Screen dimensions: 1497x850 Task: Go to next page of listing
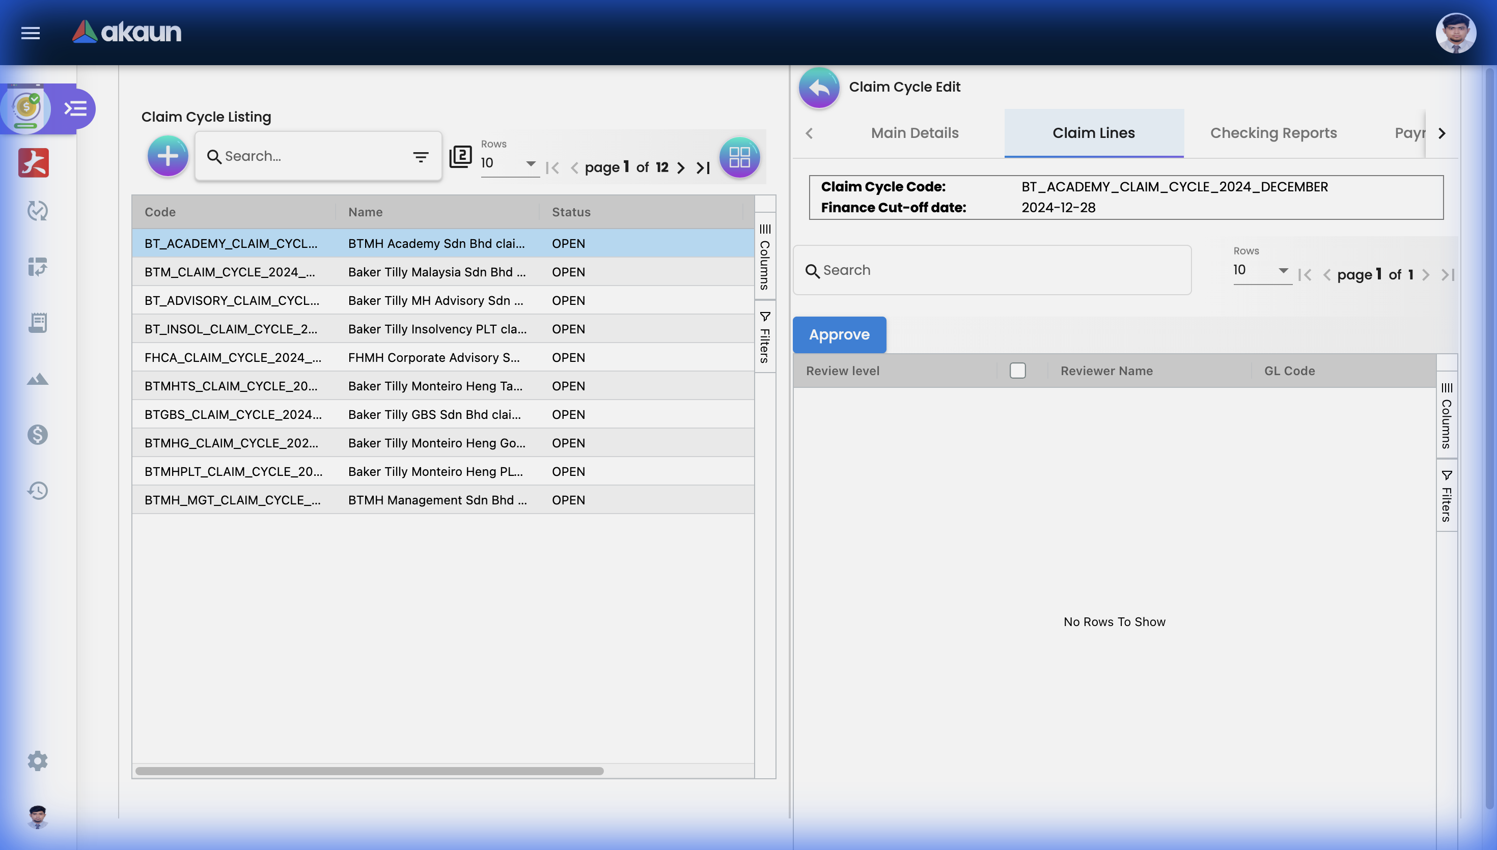(x=681, y=168)
